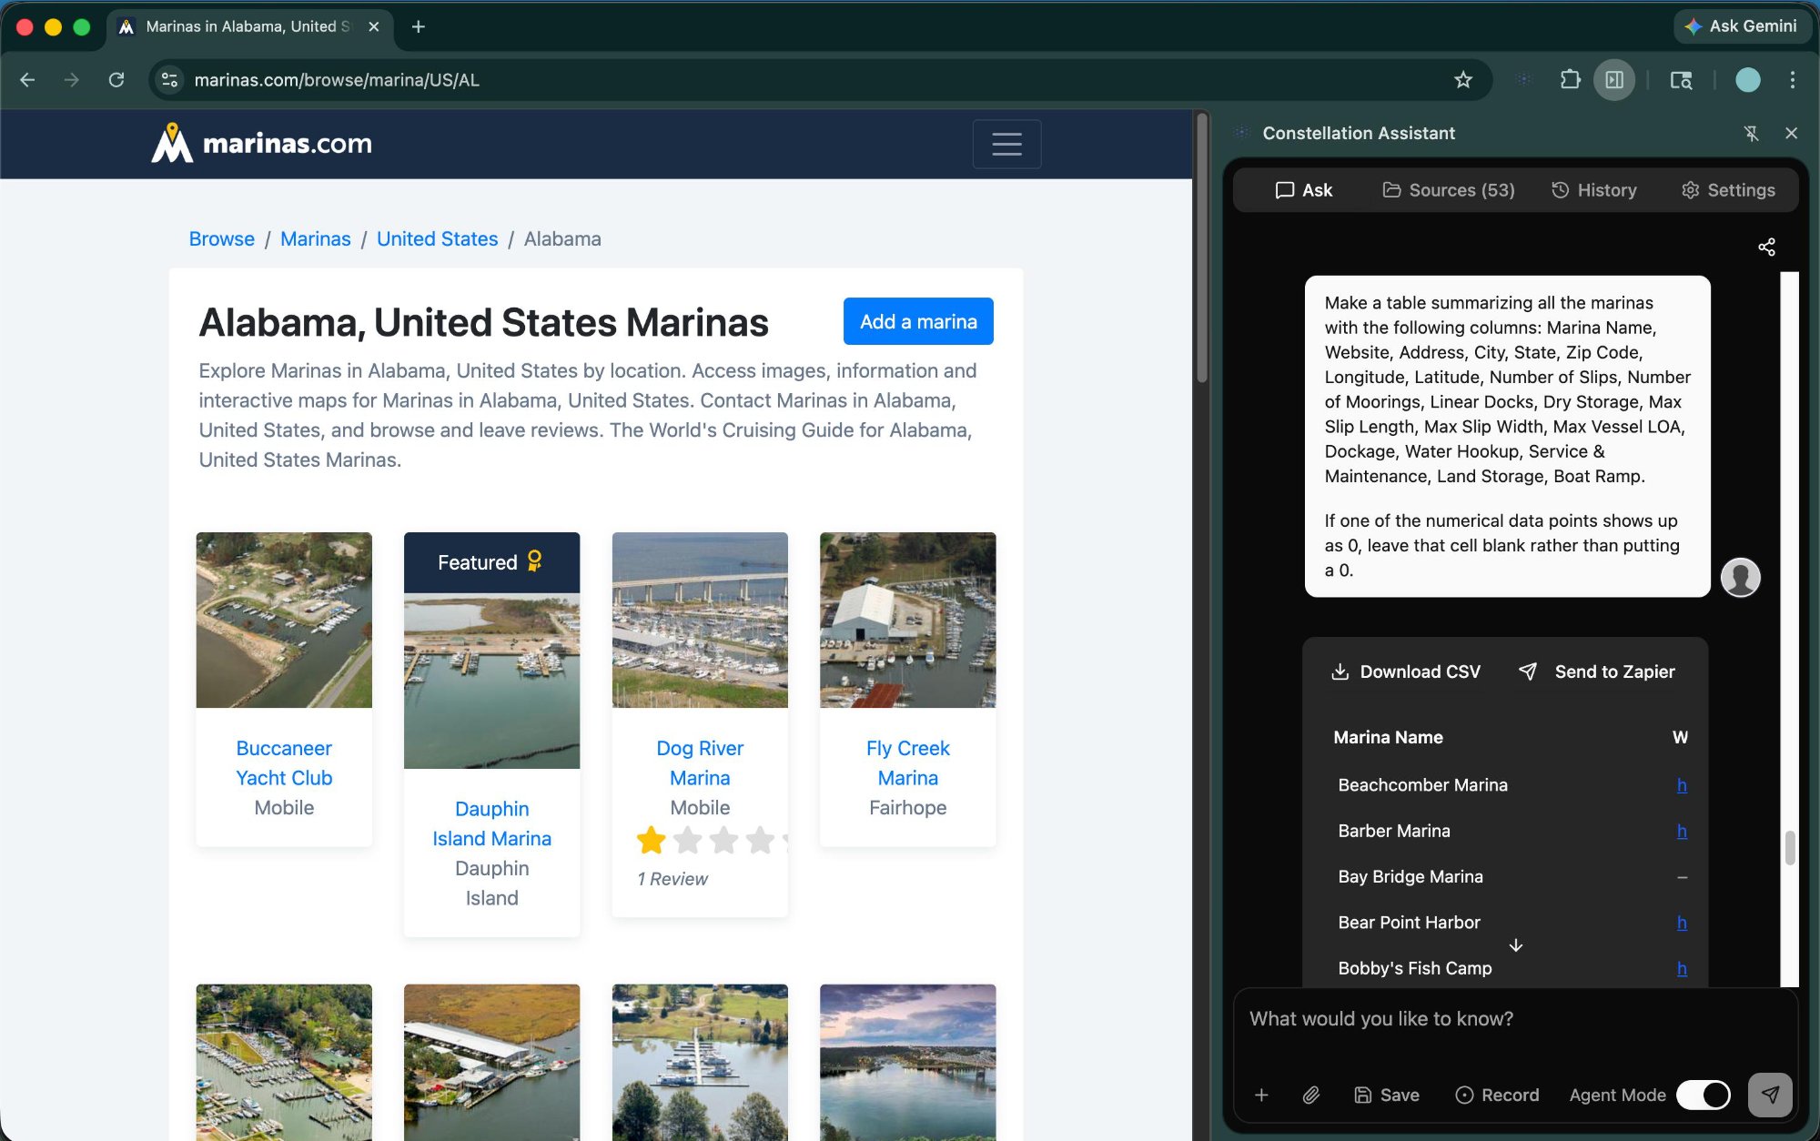Click the Constellation extension icon in toolbar
The width and height of the screenshot is (1820, 1141).
pyautogui.click(x=1524, y=80)
